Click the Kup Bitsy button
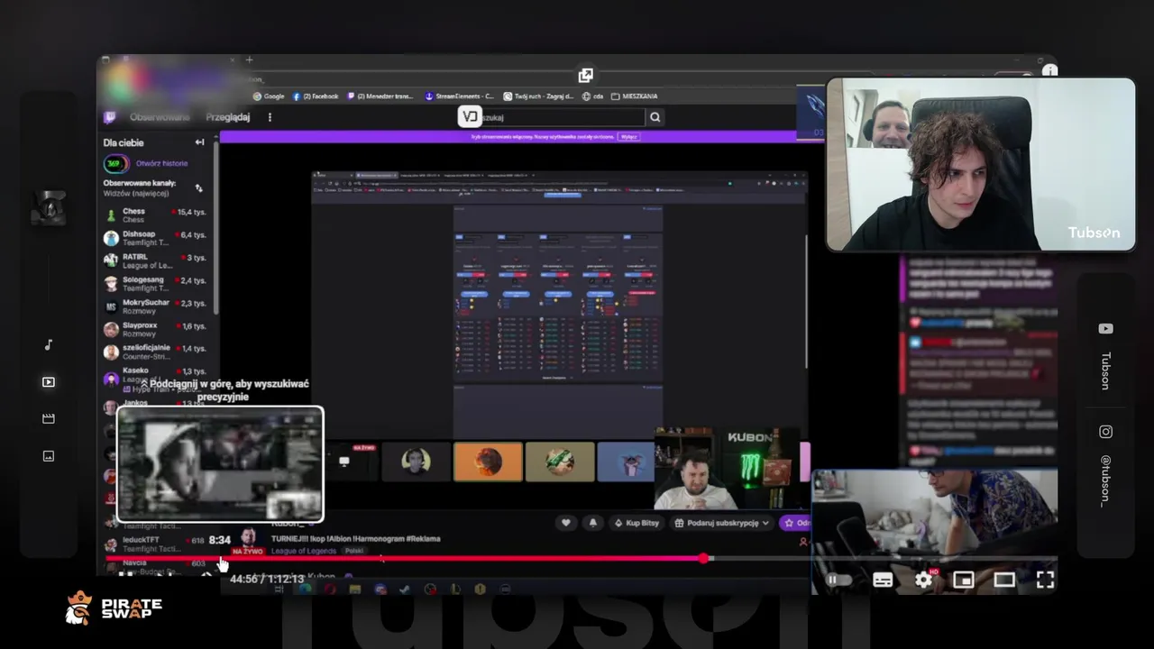This screenshot has height=649, width=1154. tap(636, 523)
